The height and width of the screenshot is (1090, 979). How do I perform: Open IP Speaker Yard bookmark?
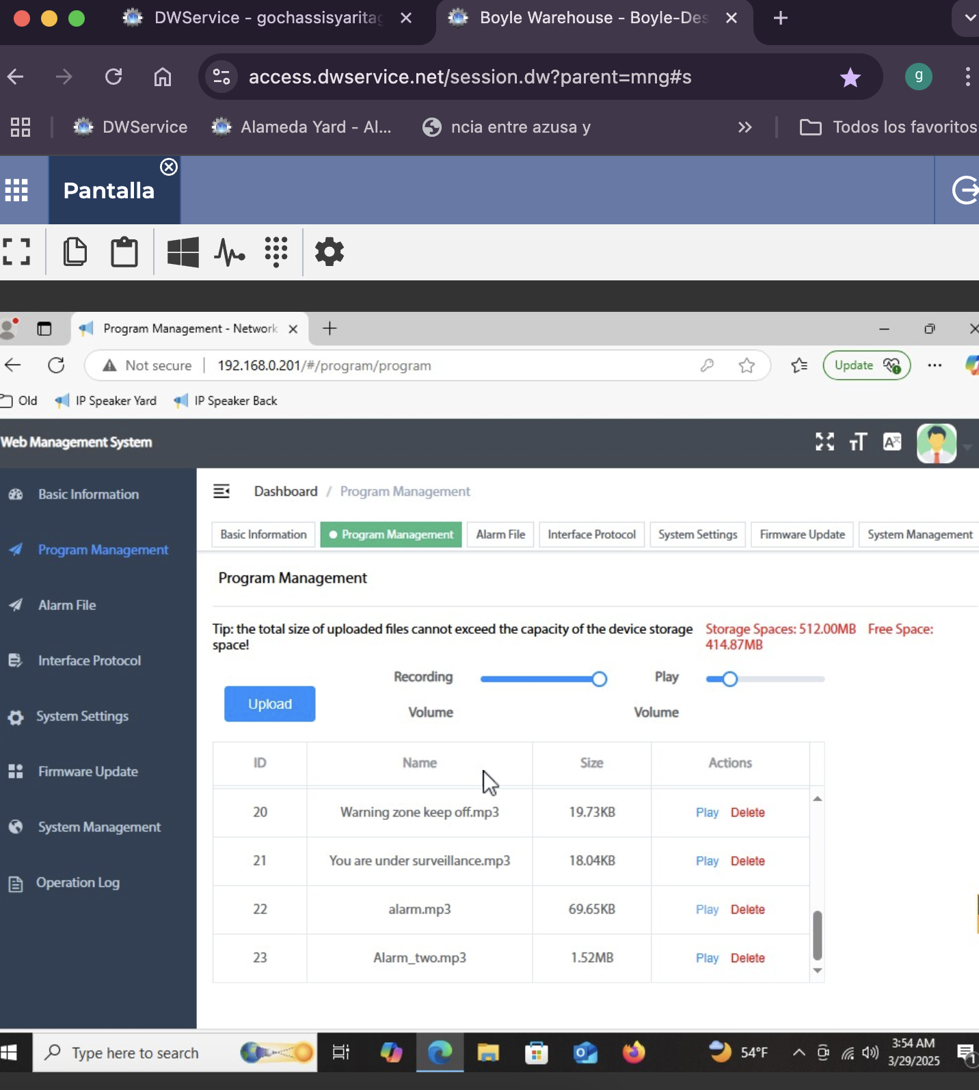[106, 401]
